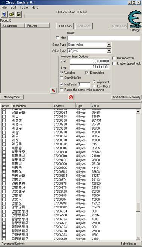Image resolution: width=142 pixels, height=247 pixels.
Task: Select the address cell 07206E94
Action: (x=60, y=227)
